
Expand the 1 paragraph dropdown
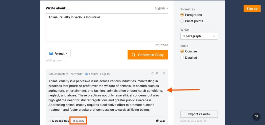click(199, 36)
